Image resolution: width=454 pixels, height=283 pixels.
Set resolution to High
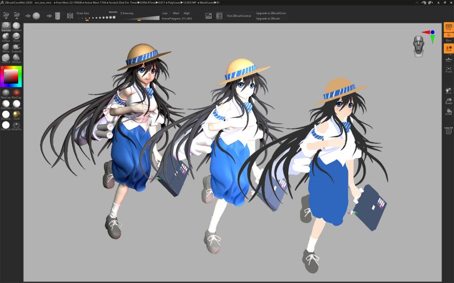tap(187, 12)
